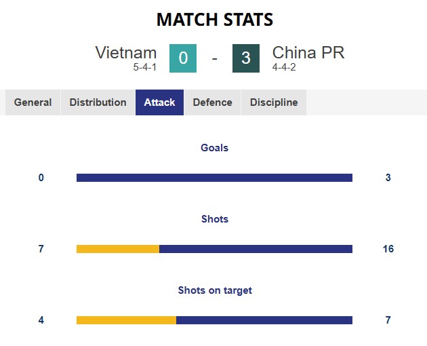Screen dimensions: 427x346
Task: Click the blue segment of Shots bar
Action: click(256, 249)
